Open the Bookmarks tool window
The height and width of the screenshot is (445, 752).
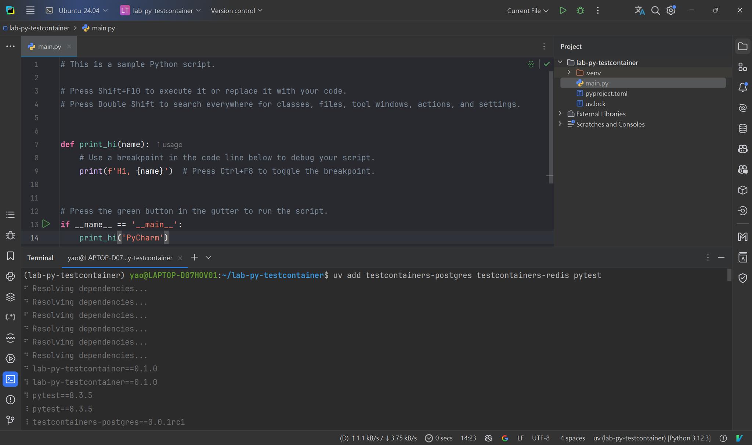tap(10, 256)
